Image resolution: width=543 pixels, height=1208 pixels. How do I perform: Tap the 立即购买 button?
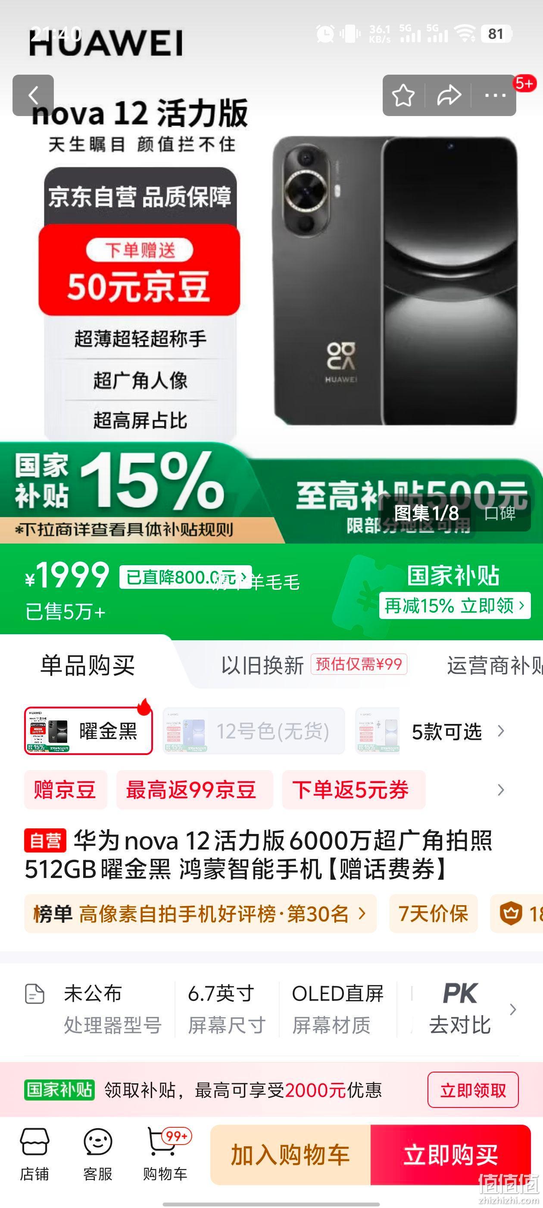[x=451, y=1155]
